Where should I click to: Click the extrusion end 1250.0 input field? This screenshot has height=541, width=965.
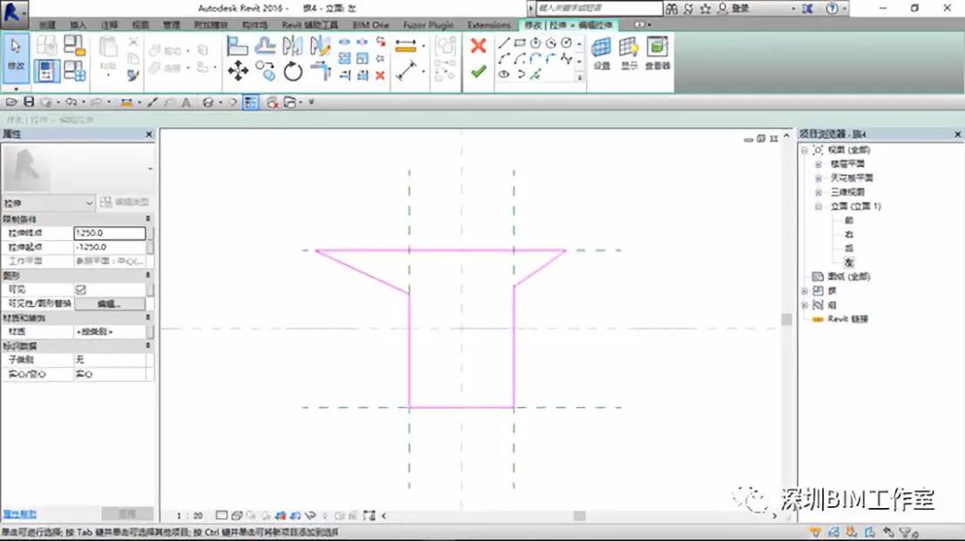point(110,233)
